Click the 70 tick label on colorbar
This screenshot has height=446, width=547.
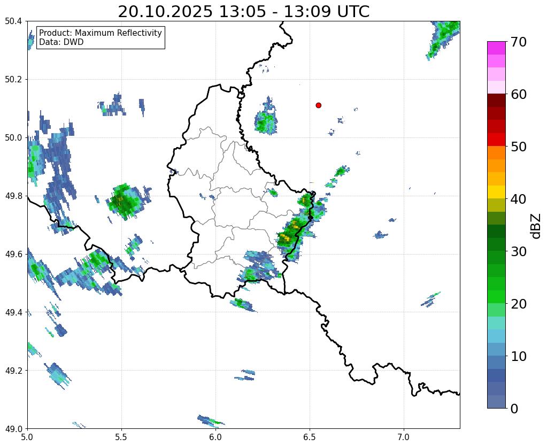[518, 42]
